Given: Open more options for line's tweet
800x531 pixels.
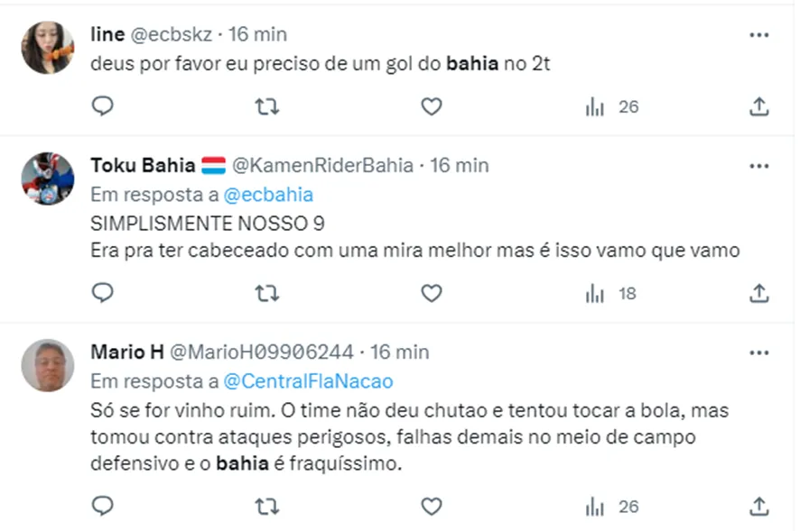Looking at the screenshot, I should tap(759, 34).
